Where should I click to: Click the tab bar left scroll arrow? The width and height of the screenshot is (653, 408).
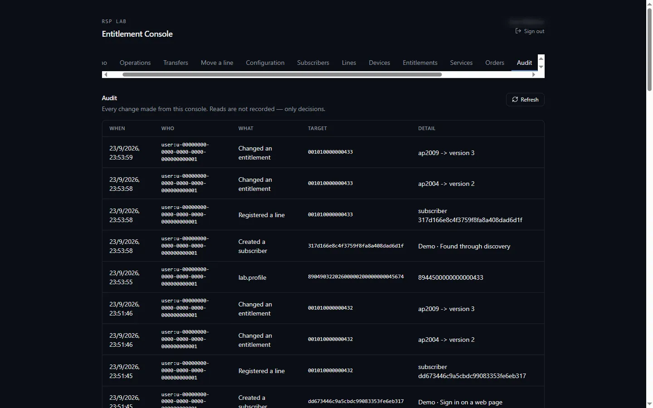pyautogui.click(x=106, y=74)
